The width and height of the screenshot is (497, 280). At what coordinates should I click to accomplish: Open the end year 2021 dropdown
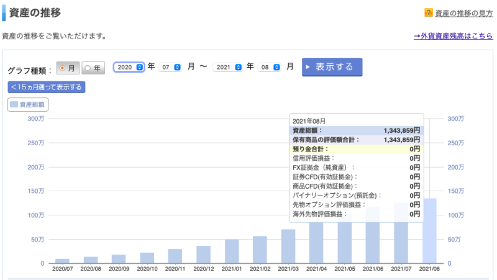tap(228, 67)
